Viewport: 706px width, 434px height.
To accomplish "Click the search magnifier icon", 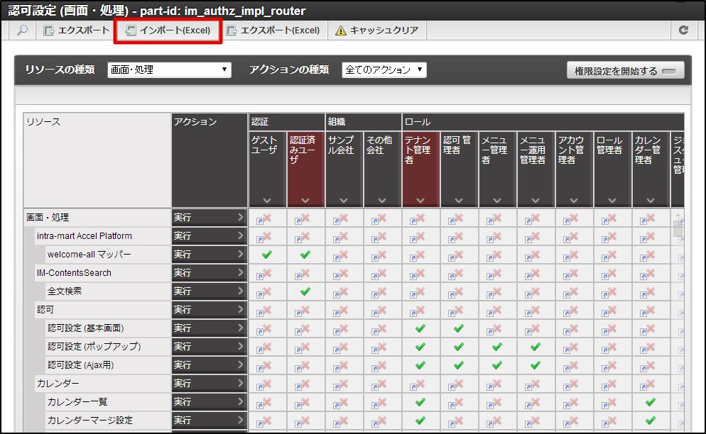I will click(22, 30).
